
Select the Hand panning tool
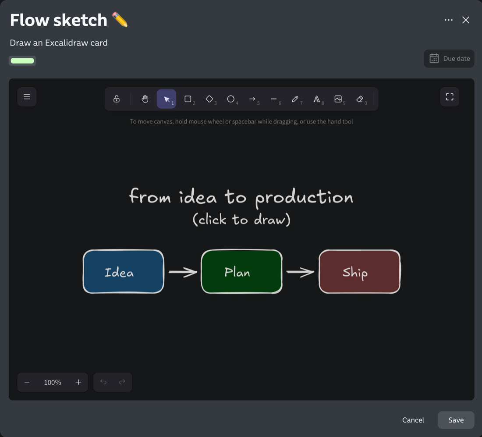pyautogui.click(x=145, y=99)
